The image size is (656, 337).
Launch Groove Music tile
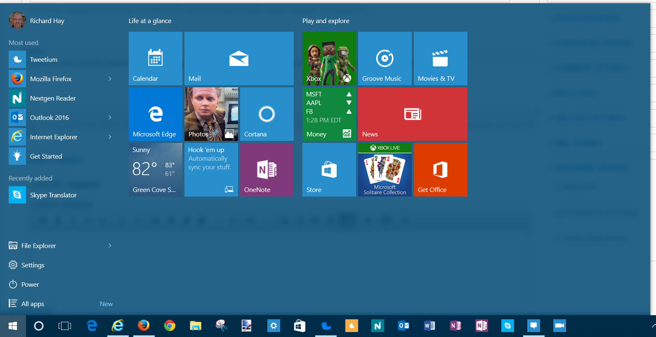(385, 59)
